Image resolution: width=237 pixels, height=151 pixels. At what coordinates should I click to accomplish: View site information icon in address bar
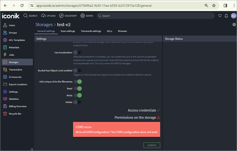[32, 6]
